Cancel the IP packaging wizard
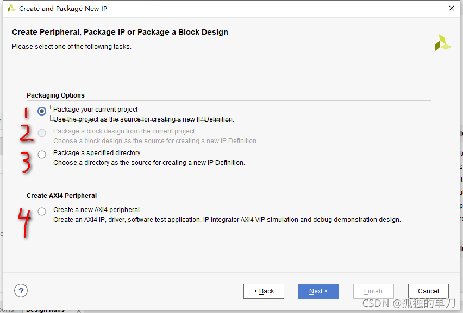 pos(428,291)
